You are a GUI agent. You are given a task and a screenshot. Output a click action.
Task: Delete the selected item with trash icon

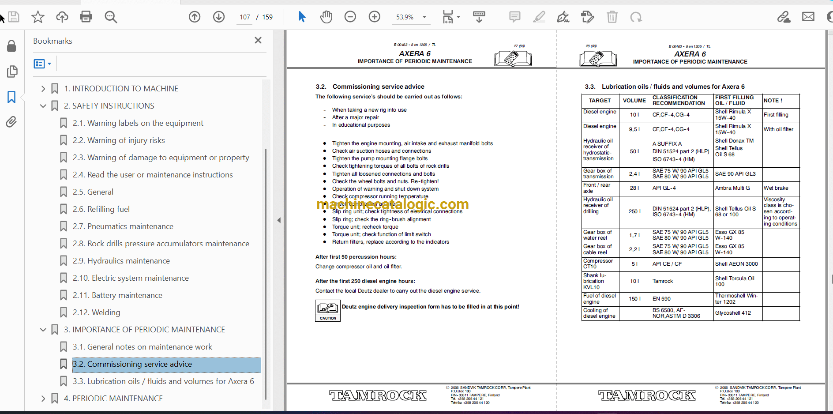612,17
